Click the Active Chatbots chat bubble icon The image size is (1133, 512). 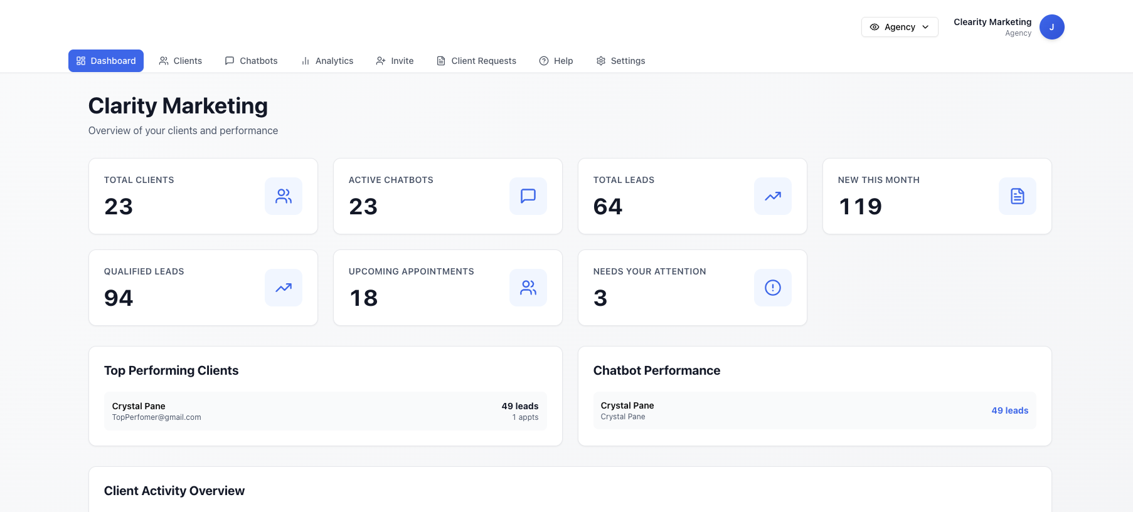pyautogui.click(x=528, y=196)
